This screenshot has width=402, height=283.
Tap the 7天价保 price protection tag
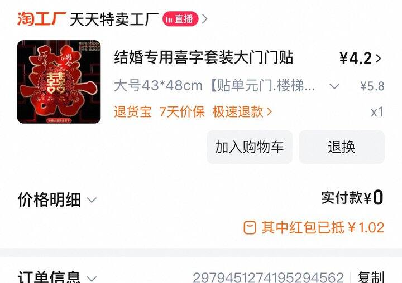pos(182,112)
